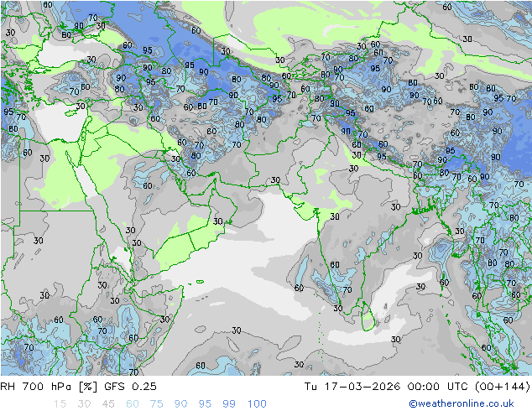
Task: Select the legend value 60
Action: coord(133,404)
